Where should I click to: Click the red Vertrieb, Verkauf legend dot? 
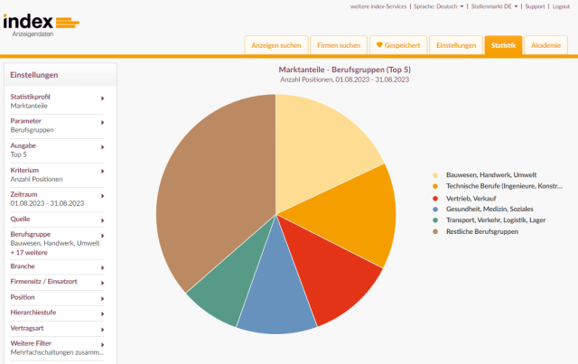[x=435, y=198]
